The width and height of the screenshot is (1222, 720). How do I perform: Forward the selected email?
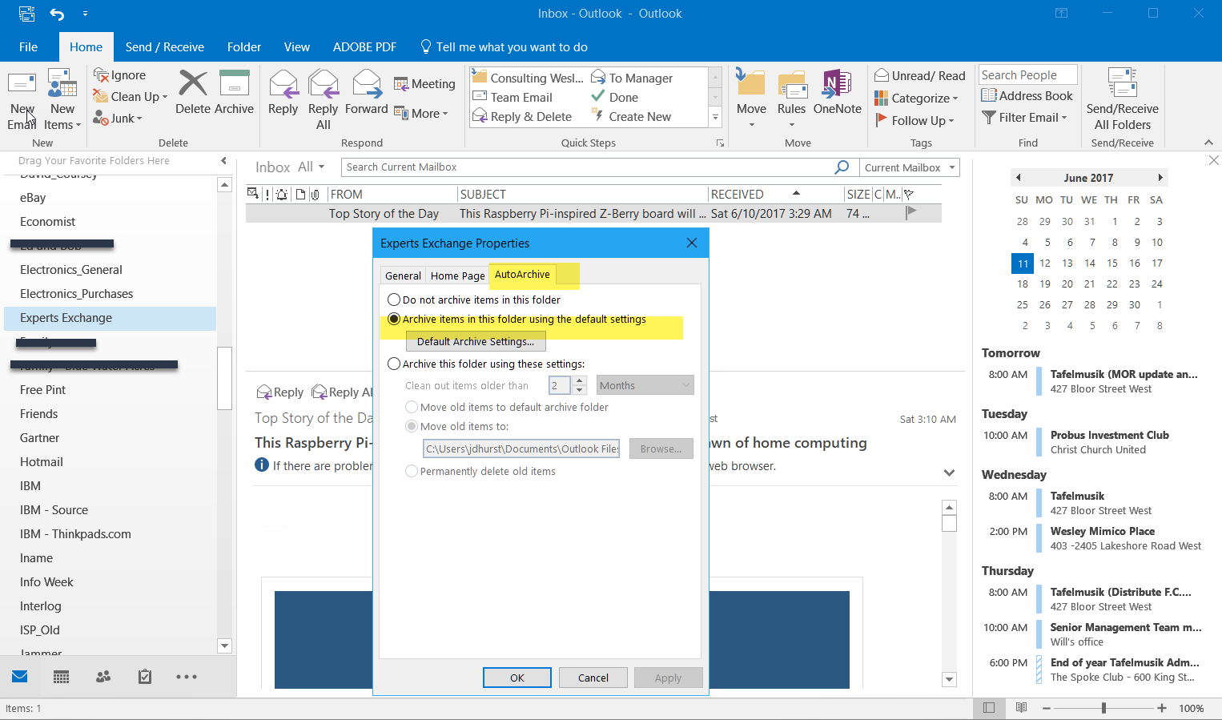click(367, 92)
